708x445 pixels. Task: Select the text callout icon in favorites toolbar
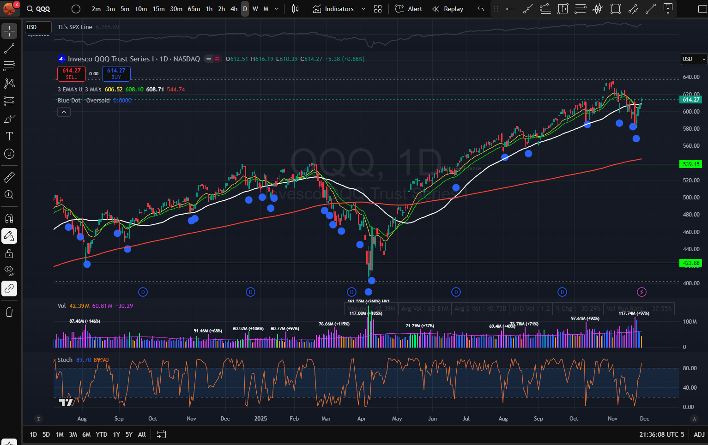coord(668,9)
